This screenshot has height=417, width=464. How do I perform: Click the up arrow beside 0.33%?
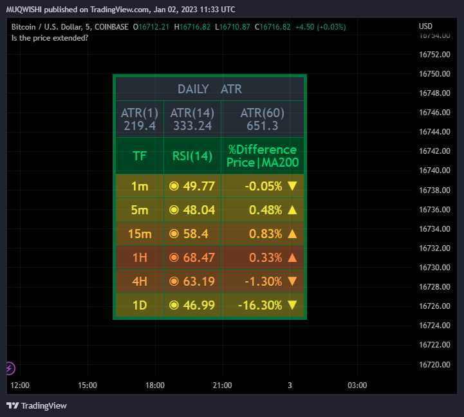[292, 257]
